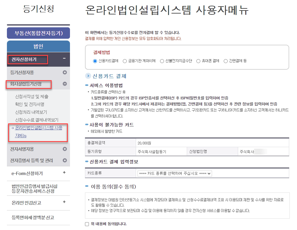Screen dimensions: 297x230
Task: Expand 전자서명자용 with its plus icon
Action: (65, 149)
